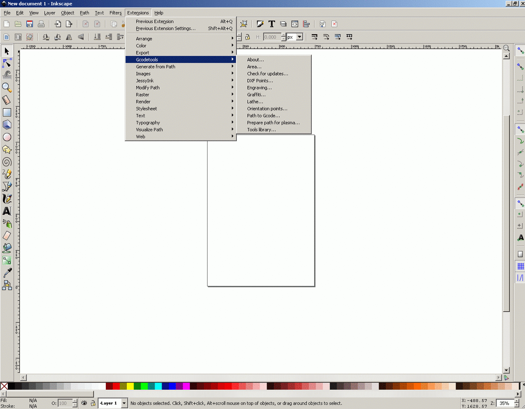Toggle grid snapping in snap bar

(x=520, y=266)
